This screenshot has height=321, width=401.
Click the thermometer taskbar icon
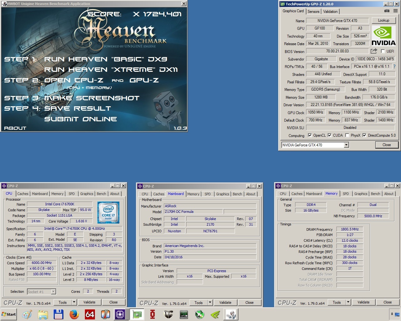click(106, 314)
